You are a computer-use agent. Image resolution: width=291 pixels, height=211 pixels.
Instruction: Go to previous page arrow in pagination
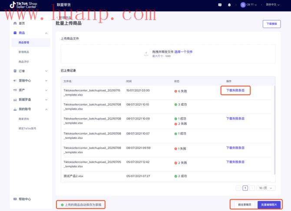coord(238,188)
